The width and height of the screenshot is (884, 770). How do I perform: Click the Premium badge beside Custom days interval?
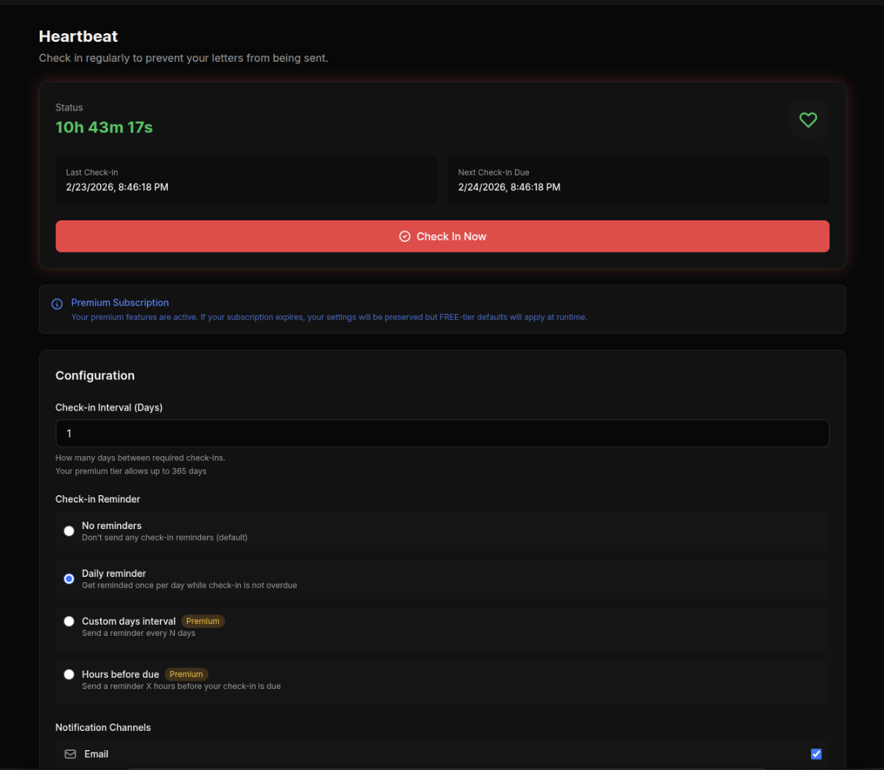203,620
